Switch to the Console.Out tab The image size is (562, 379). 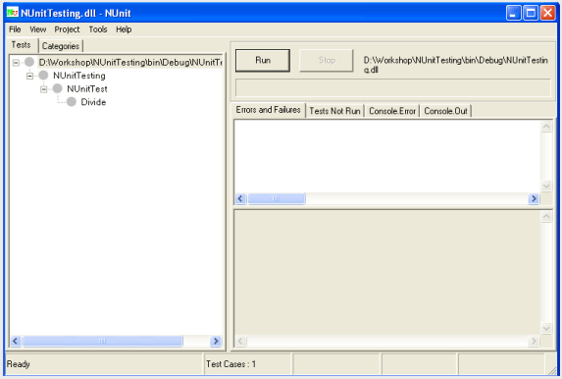click(x=445, y=111)
